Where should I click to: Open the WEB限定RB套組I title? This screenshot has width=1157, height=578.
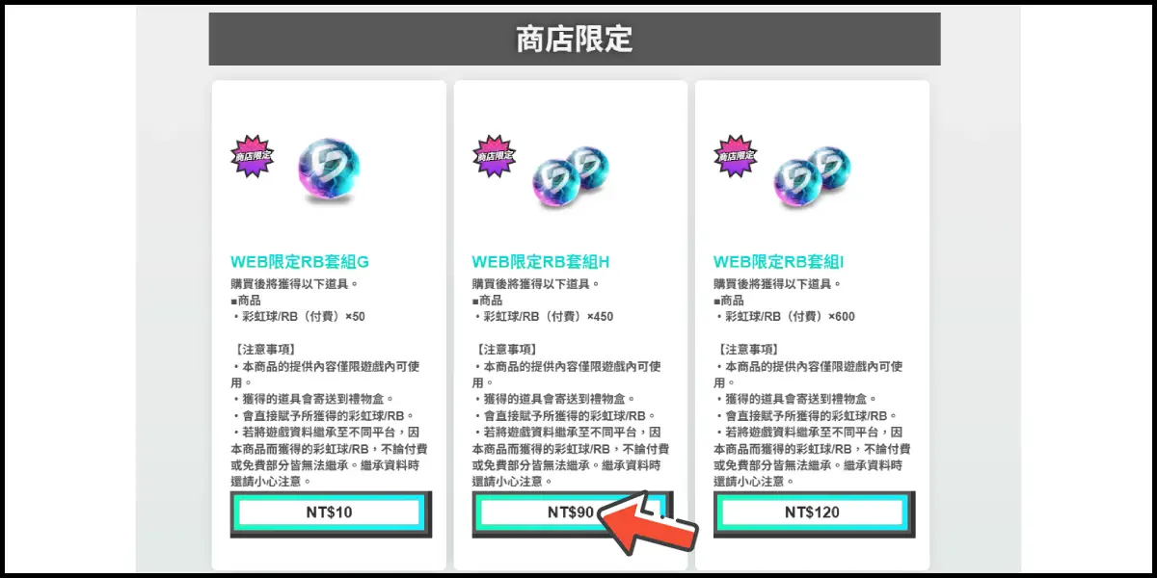pyautogui.click(x=780, y=262)
